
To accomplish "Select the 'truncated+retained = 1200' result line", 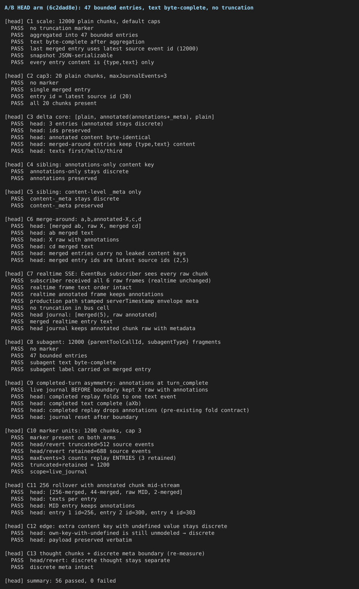I will (60, 465).
